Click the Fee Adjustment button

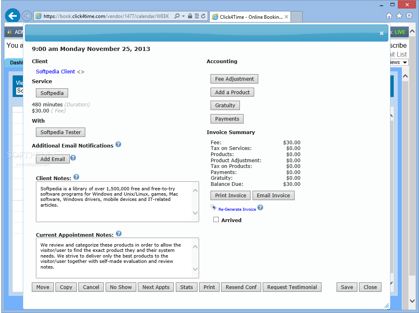tap(234, 79)
